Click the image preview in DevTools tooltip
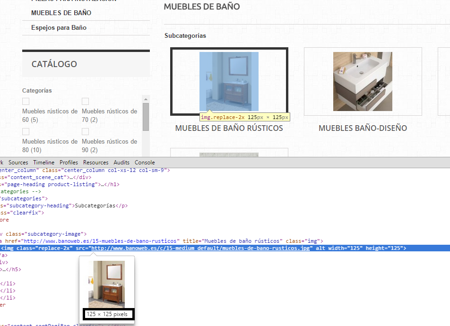 (x=106, y=284)
